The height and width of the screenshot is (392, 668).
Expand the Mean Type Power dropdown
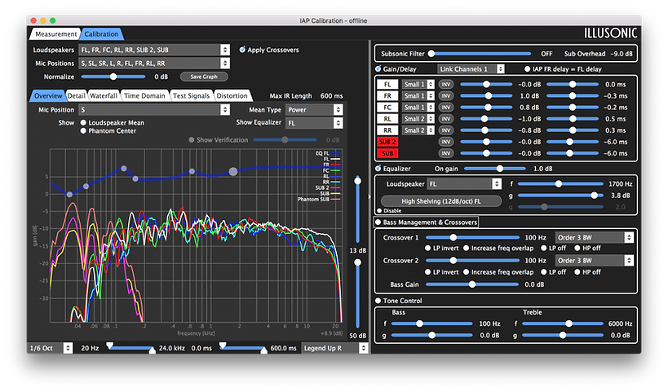[314, 109]
